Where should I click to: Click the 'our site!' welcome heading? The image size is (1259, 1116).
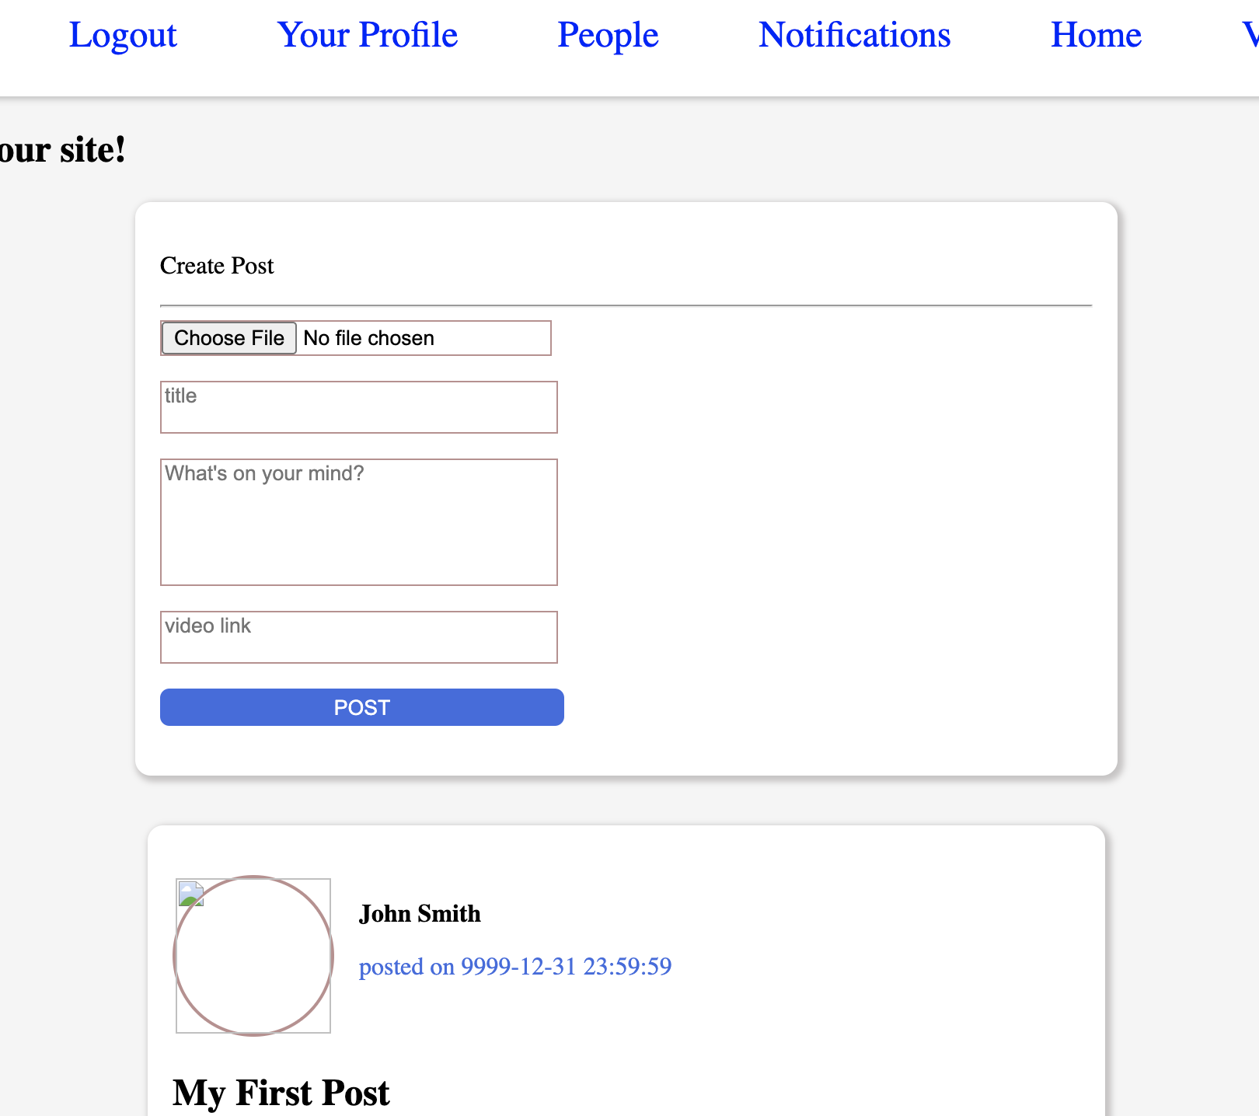[62, 150]
